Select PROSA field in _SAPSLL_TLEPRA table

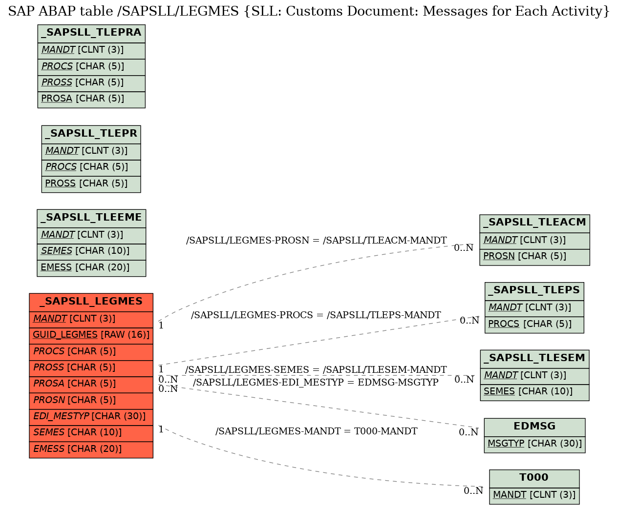pos(91,100)
